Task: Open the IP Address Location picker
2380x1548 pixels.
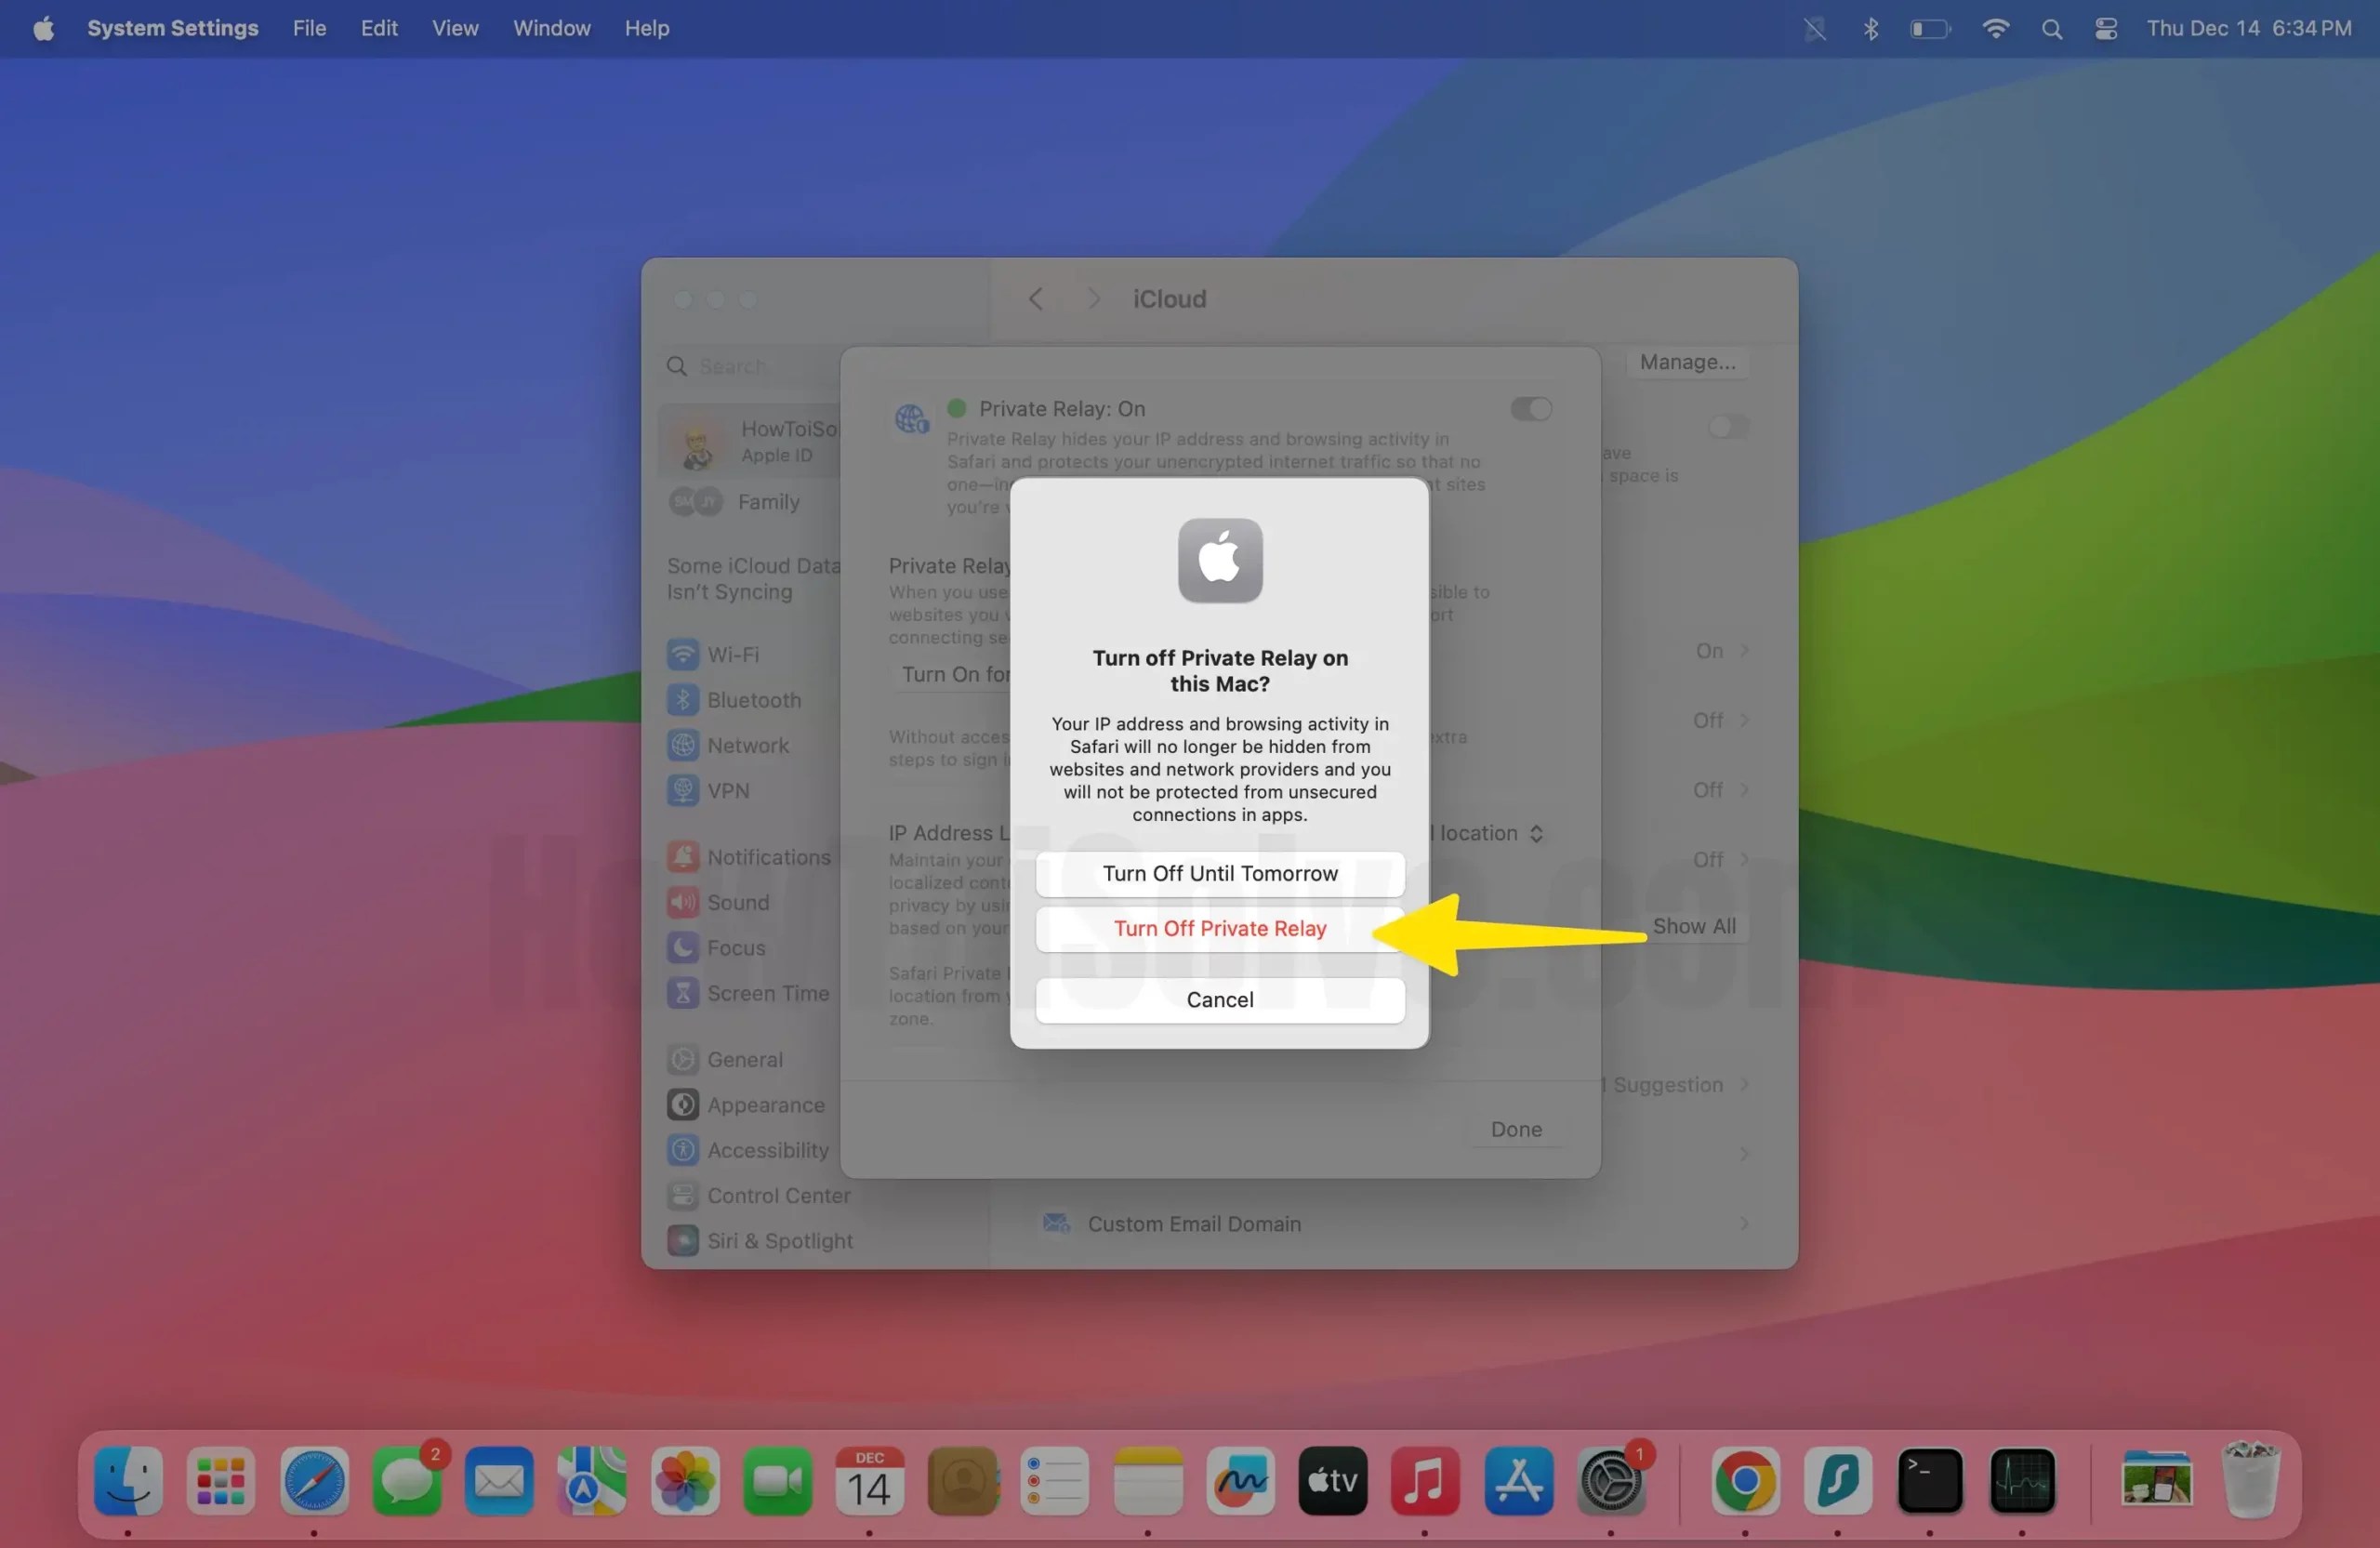Action: coord(1537,833)
